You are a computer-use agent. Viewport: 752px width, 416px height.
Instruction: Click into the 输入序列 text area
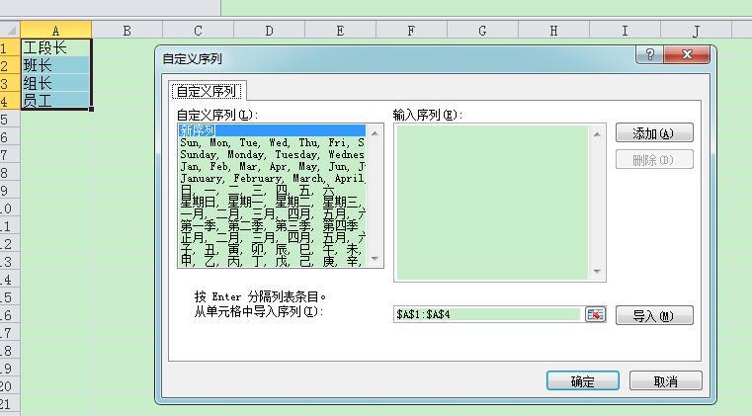(492, 202)
